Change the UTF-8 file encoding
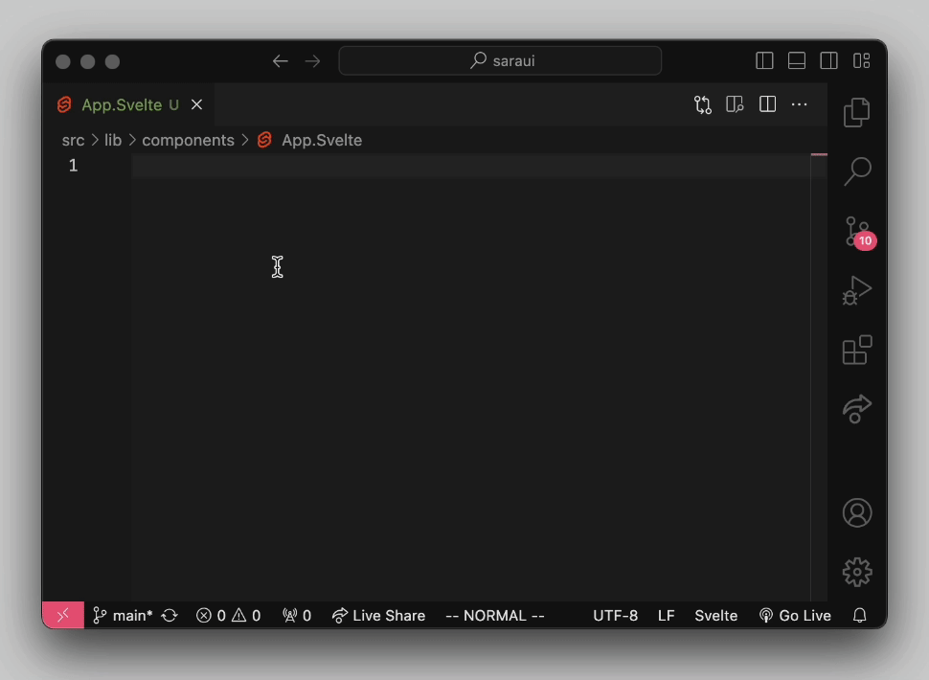 615,616
